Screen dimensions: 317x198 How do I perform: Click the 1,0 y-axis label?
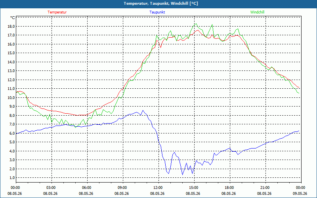click(12, 178)
